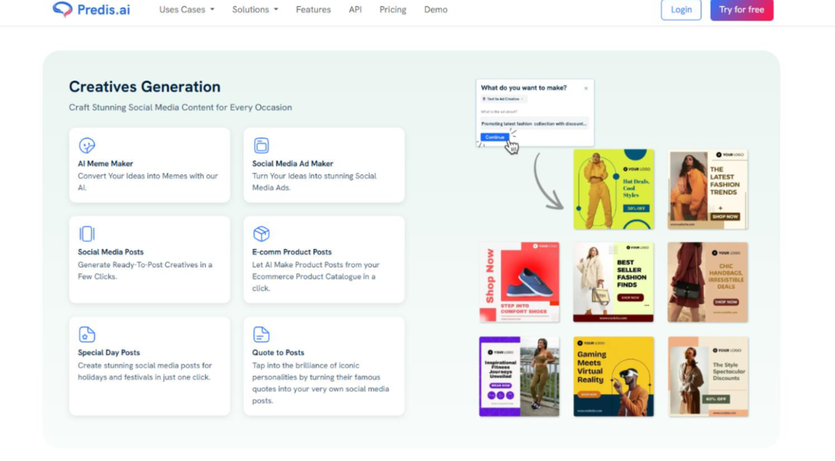Open the Demo menu item
Image resolution: width=835 pixels, height=461 pixels.
pyautogui.click(x=436, y=9)
